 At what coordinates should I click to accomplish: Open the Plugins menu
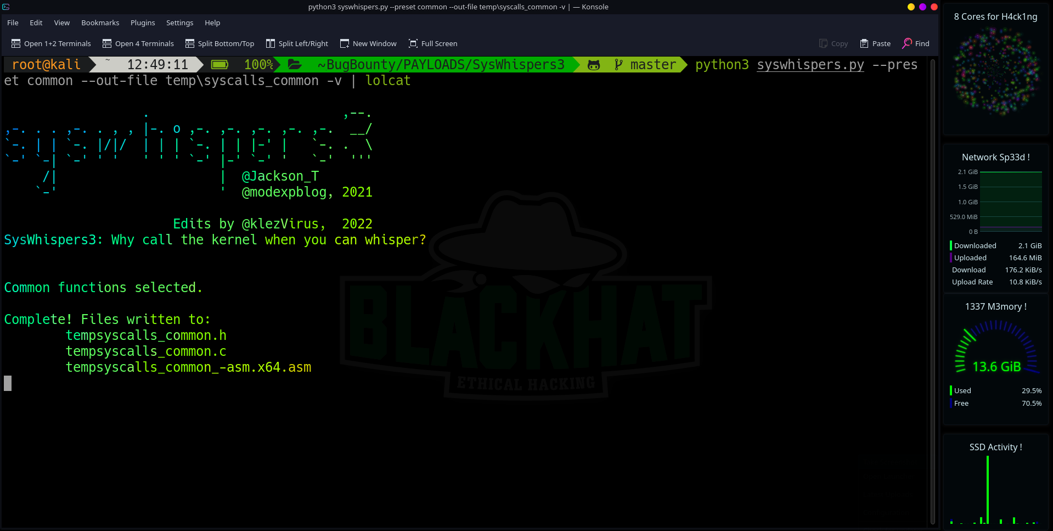pos(143,23)
